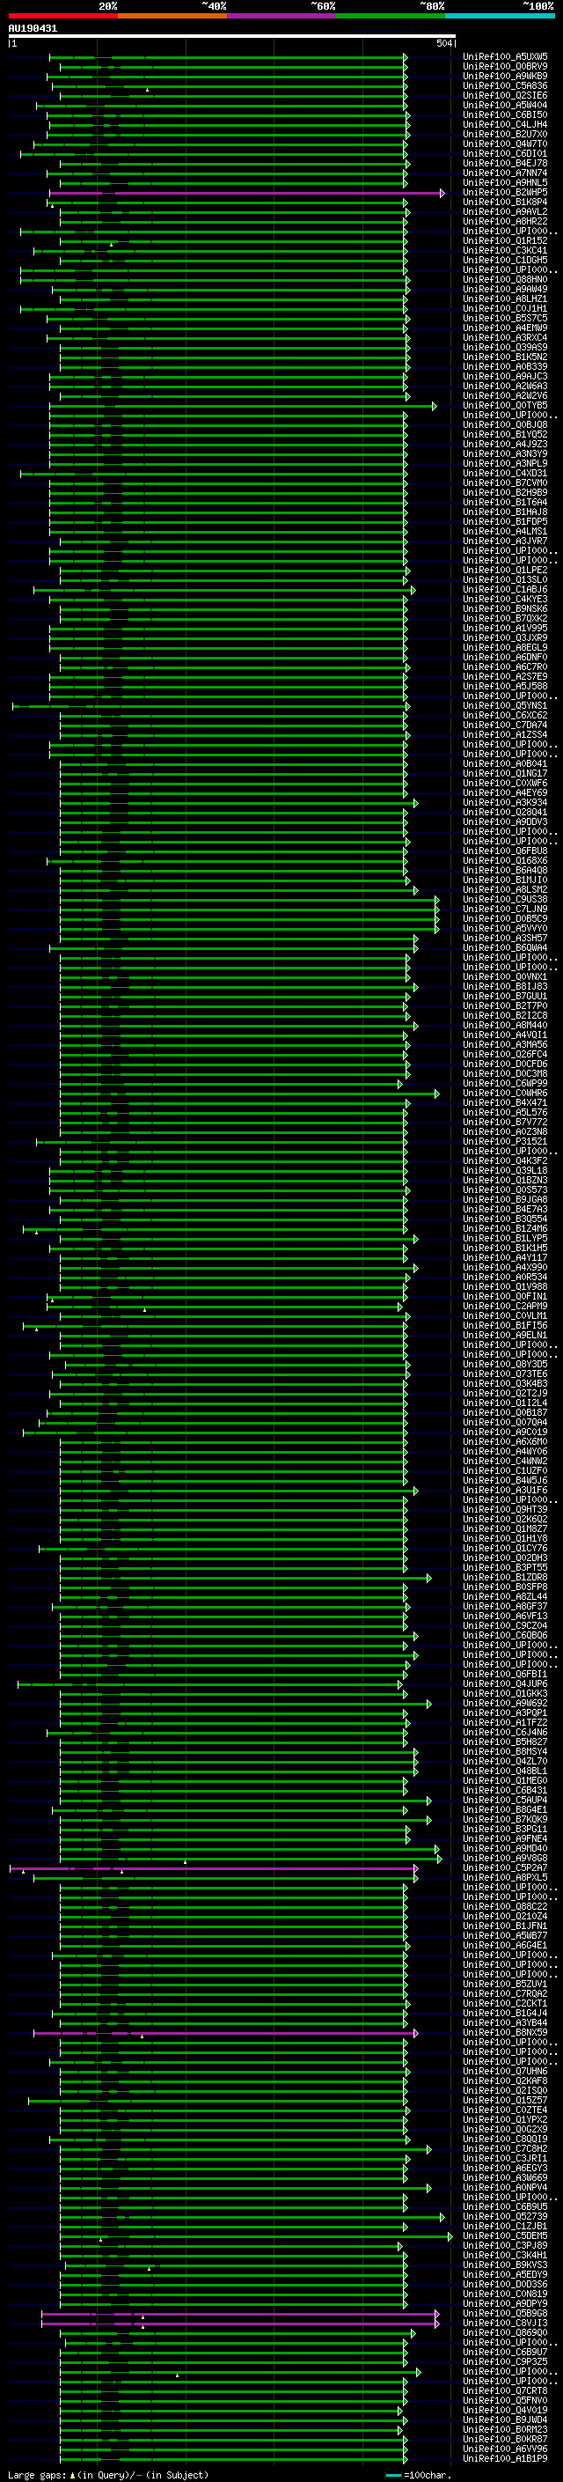Select label UniRef100_C7C8H2
Viewport: 563px width, 2482px height.
coord(505,2151)
